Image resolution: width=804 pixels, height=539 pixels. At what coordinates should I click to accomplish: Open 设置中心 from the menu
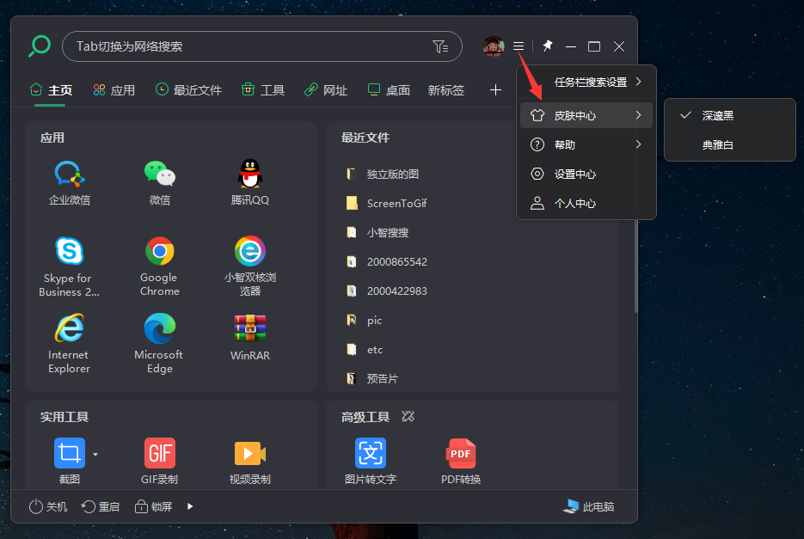point(586,174)
